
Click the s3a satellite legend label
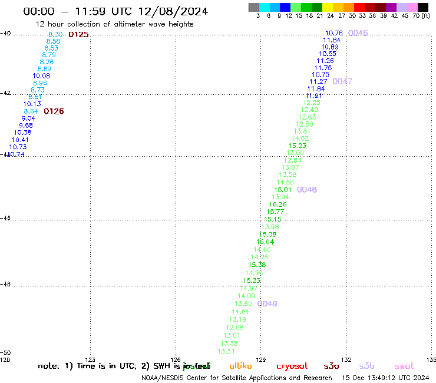331,366
